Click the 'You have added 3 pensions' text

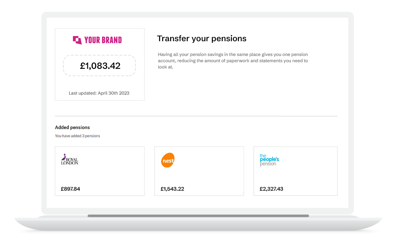[x=77, y=136]
